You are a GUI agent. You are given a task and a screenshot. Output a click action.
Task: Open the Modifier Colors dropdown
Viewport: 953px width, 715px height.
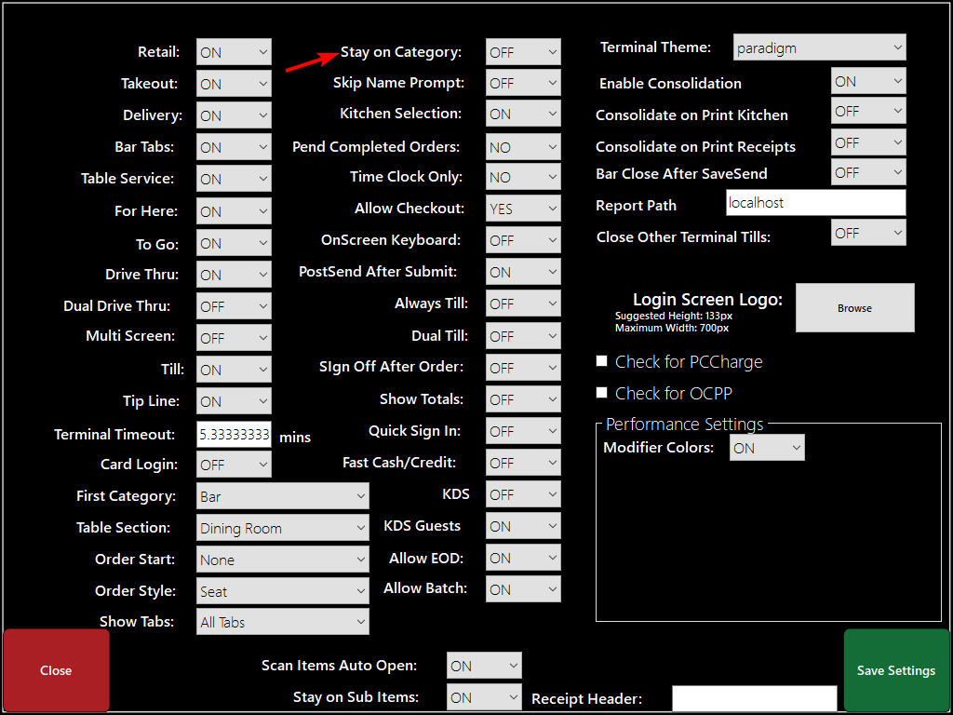pyautogui.click(x=767, y=448)
